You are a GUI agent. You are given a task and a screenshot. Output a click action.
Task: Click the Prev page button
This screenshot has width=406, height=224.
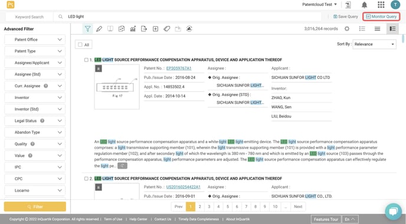coord(178,207)
